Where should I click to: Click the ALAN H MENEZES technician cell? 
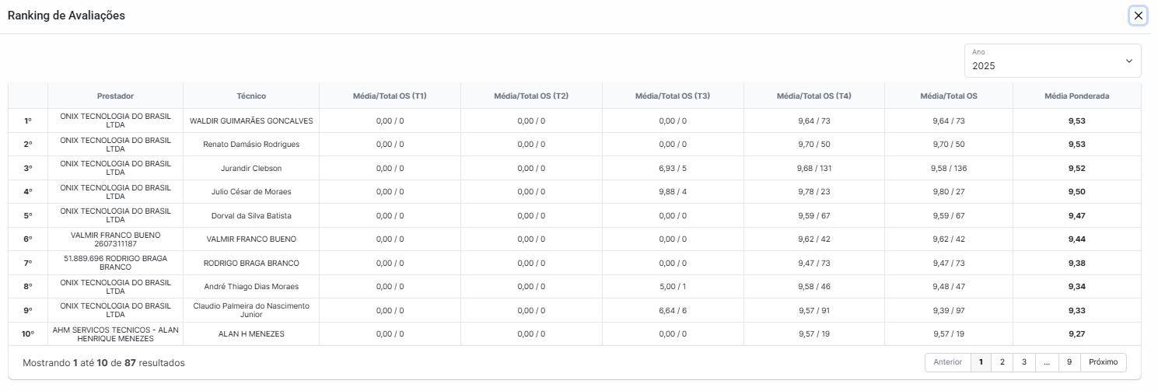click(251, 334)
